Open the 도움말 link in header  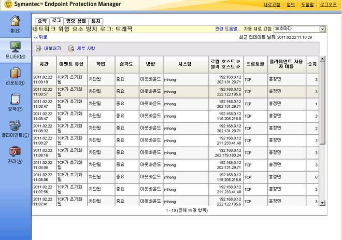[x=307, y=4]
